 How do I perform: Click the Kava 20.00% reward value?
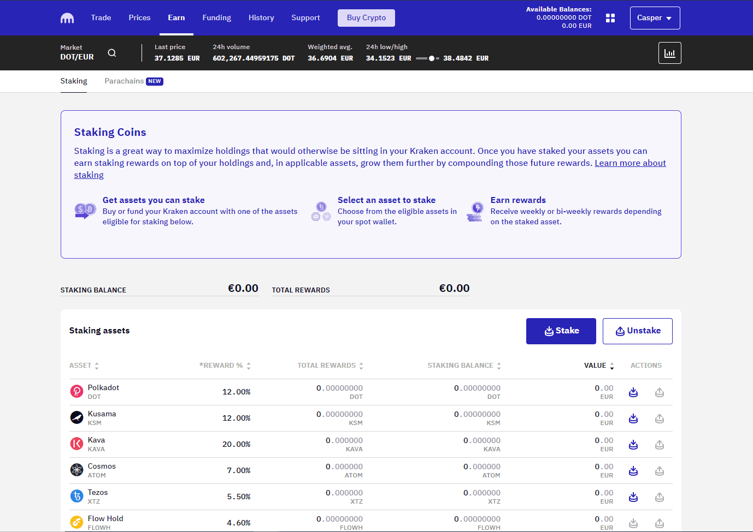237,444
